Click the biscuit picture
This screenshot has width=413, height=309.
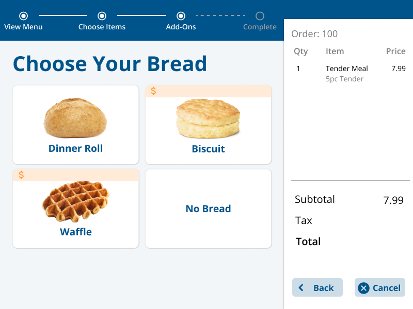point(208,118)
